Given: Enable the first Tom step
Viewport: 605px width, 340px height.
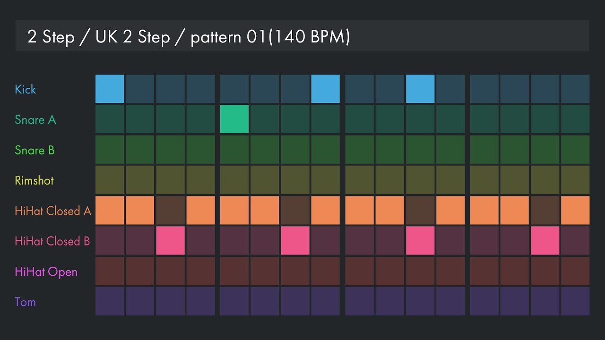Looking at the screenshot, I should click(110, 301).
